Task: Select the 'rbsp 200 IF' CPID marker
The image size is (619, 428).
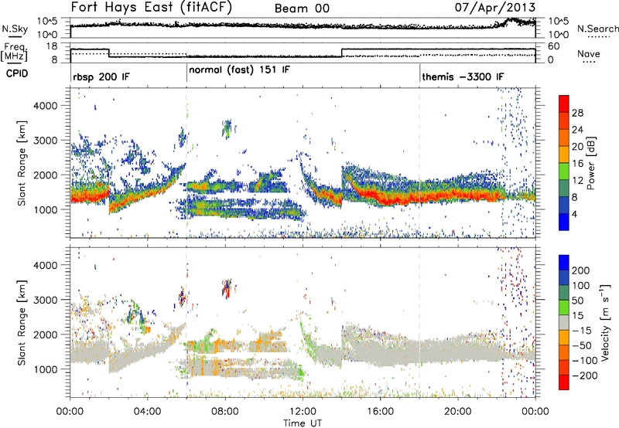Action: [101, 76]
